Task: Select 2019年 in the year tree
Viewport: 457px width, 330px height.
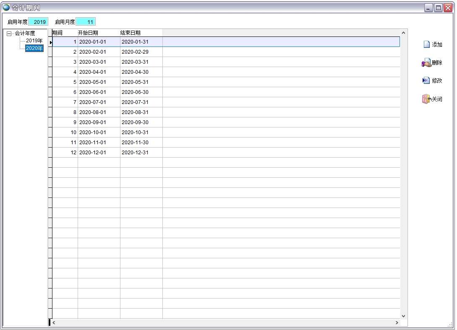Action: (x=34, y=41)
